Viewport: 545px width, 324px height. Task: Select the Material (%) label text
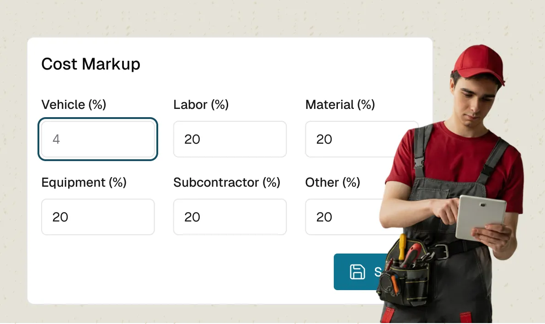(x=340, y=105)
